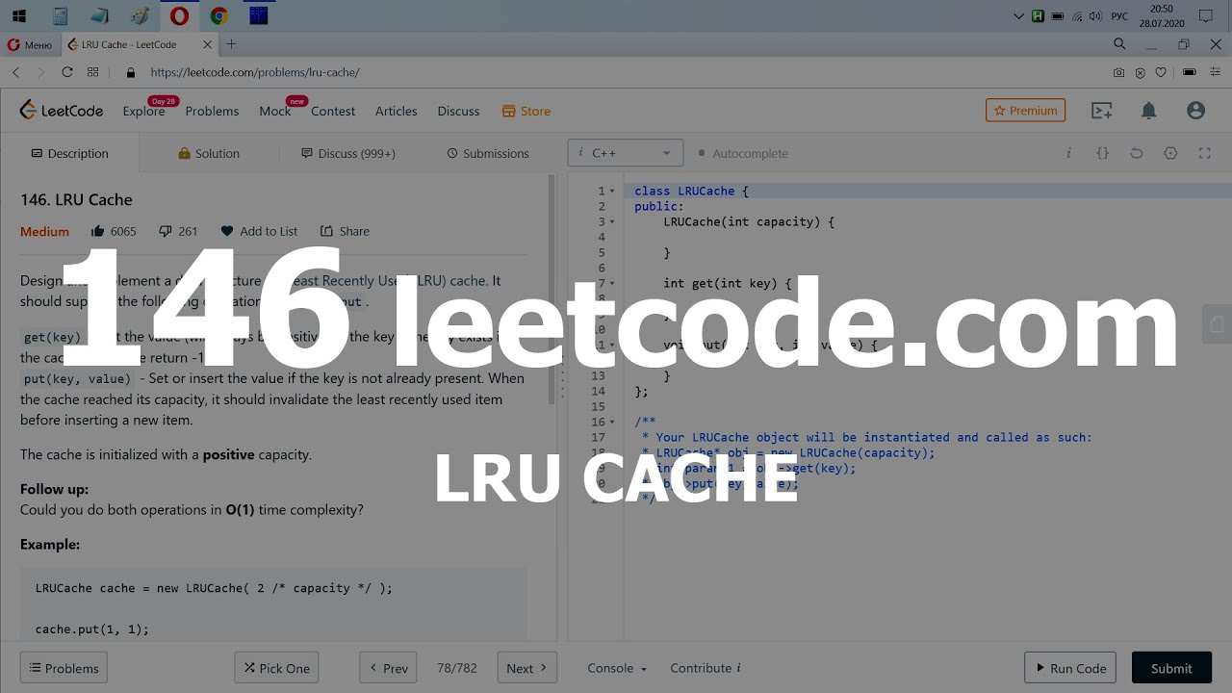Toggle the Autocomplete option
1232x693 pixels.
click(743, 153)
